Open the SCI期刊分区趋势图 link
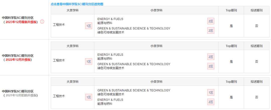The height and width of the screenshot is (110, 271). tap(77, 4)
